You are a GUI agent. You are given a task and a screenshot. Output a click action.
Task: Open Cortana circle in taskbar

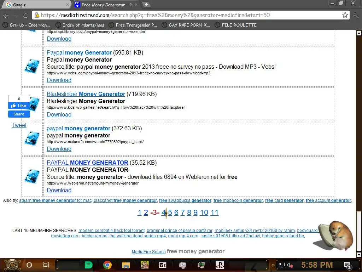(x=29, y=265)
